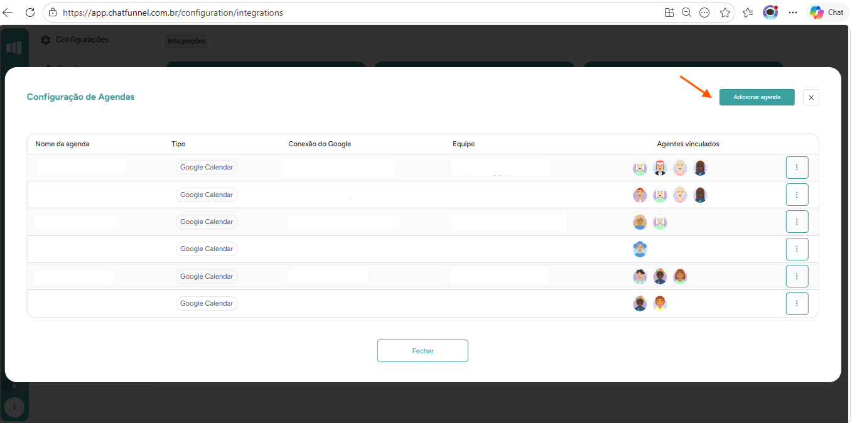The width and height of the screenshot is (852, 423).
Task: Click the user avatar at sidebar bottom
Action: point(14,407)
